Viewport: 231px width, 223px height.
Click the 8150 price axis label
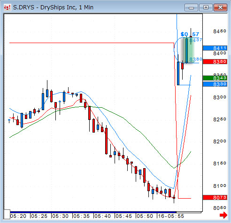click(220, 164)
